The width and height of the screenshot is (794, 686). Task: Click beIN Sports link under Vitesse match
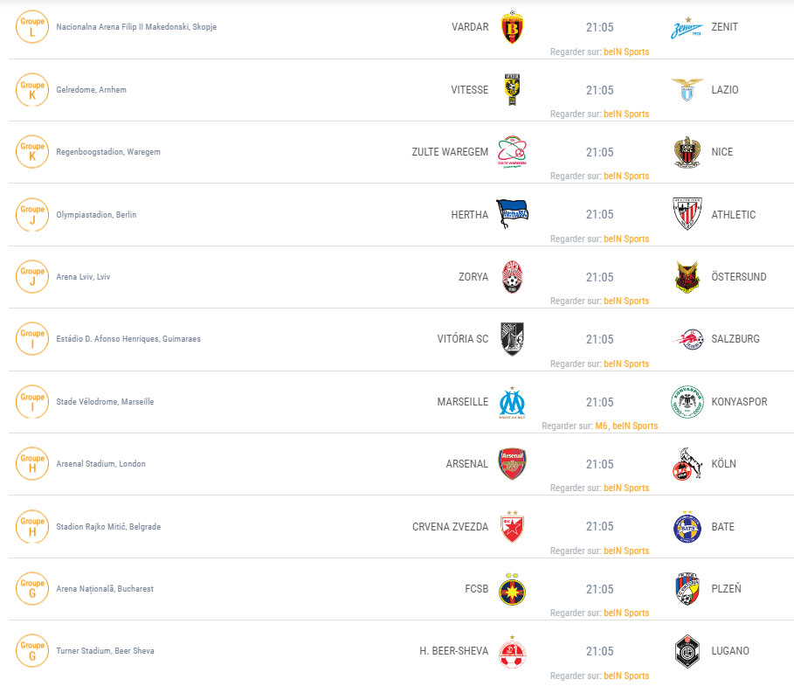(626, 114)
